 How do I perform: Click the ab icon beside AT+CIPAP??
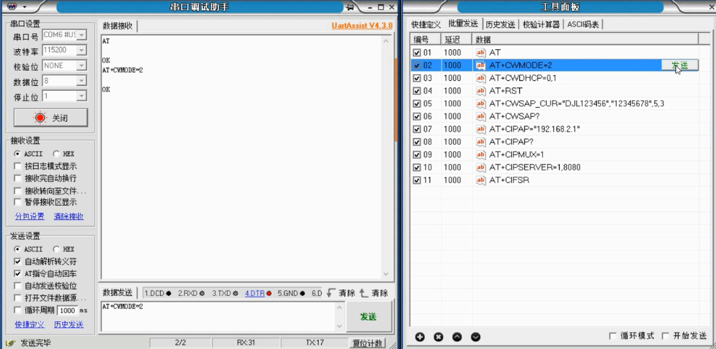pos(481,142)
